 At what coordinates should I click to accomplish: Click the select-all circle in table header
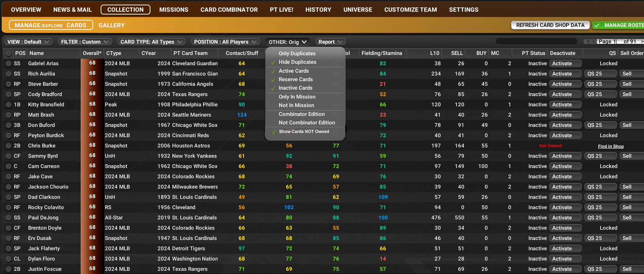[8, 54]
